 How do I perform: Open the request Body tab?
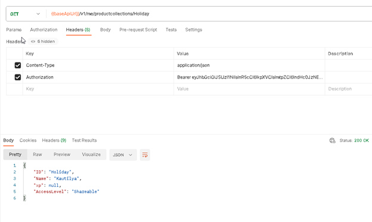click(x=106, y=30)
